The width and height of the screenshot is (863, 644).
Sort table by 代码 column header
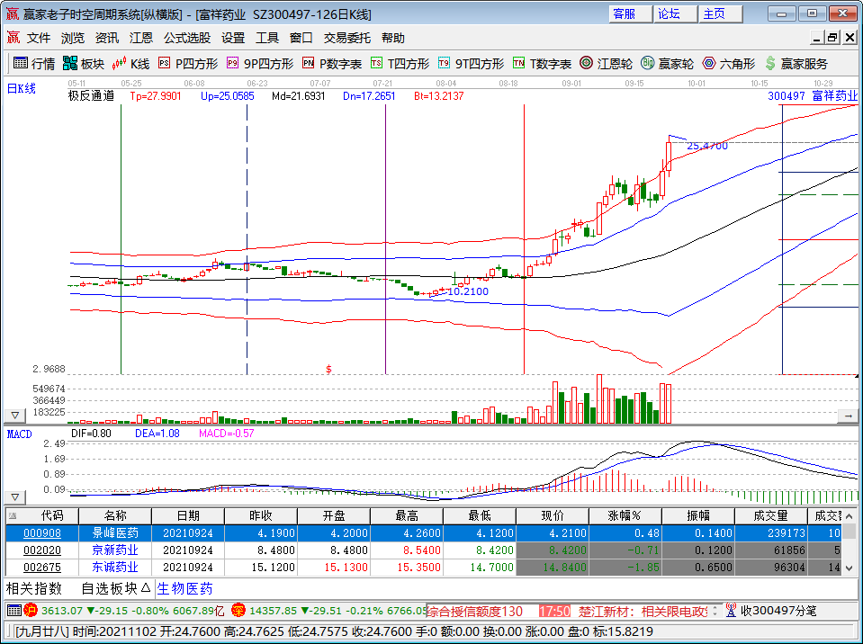[x=42, y=516]
